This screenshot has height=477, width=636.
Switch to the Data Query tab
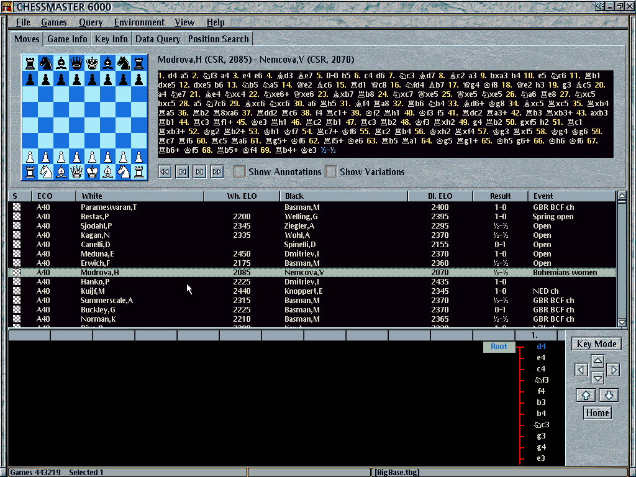pyautogui.click(x=158, y=39)
